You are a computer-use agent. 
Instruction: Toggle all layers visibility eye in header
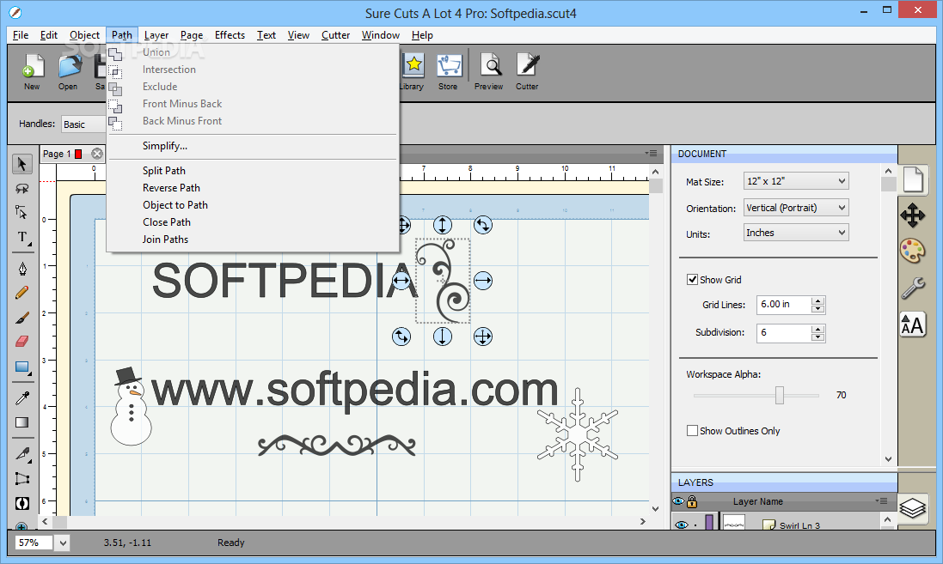[679, 501]
